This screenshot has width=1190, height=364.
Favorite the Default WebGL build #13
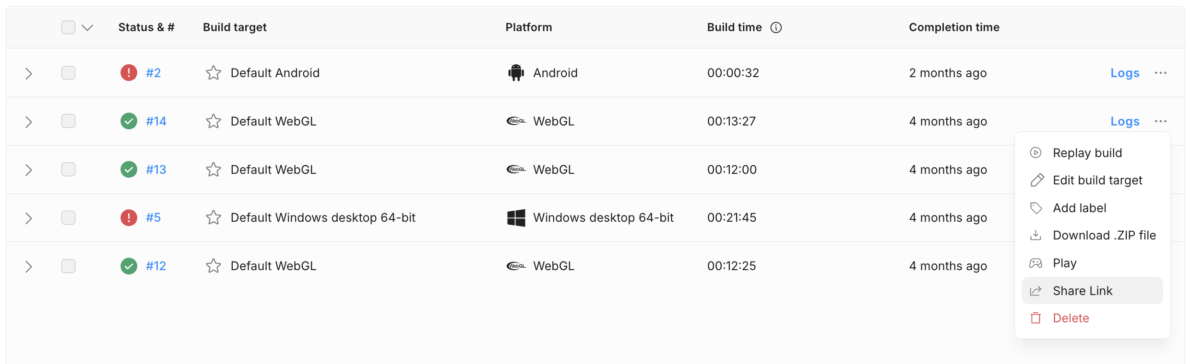point(213,169)
